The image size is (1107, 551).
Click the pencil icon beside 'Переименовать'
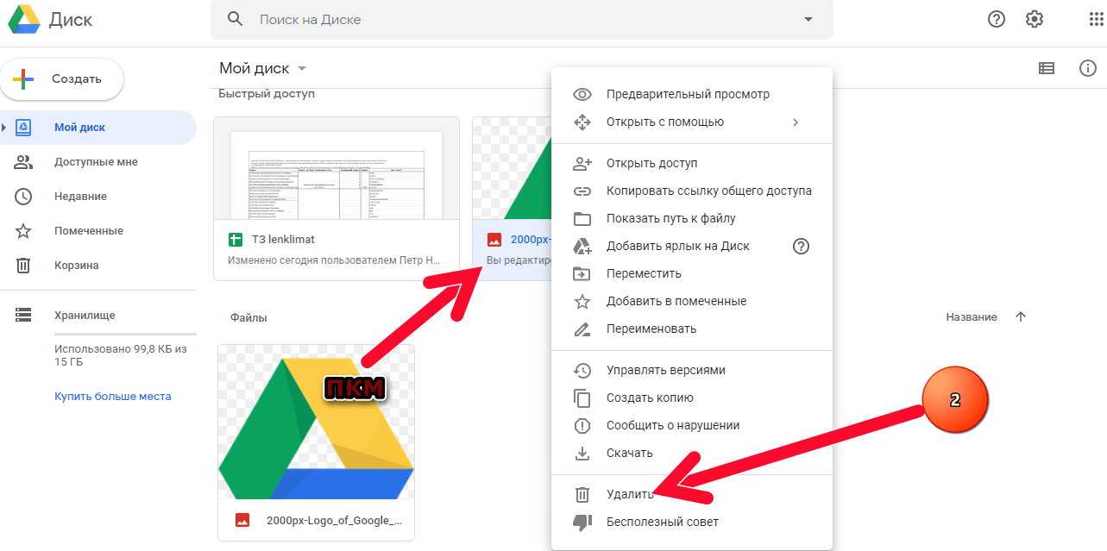582,329
